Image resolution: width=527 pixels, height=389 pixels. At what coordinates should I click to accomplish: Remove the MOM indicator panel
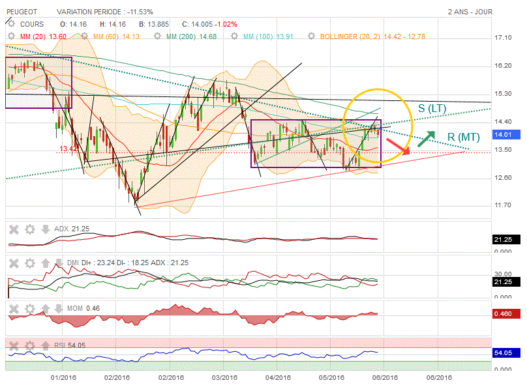pos(14,309)
